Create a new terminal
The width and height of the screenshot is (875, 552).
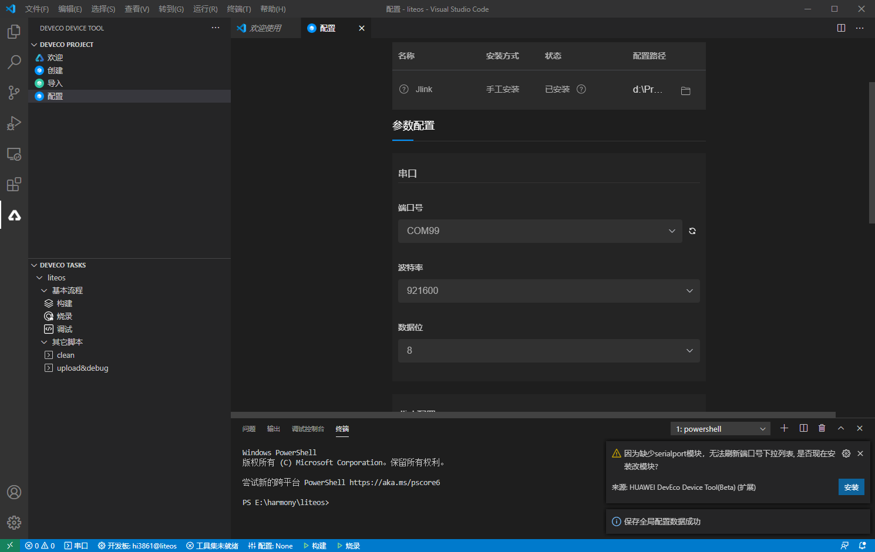(784, 428)
